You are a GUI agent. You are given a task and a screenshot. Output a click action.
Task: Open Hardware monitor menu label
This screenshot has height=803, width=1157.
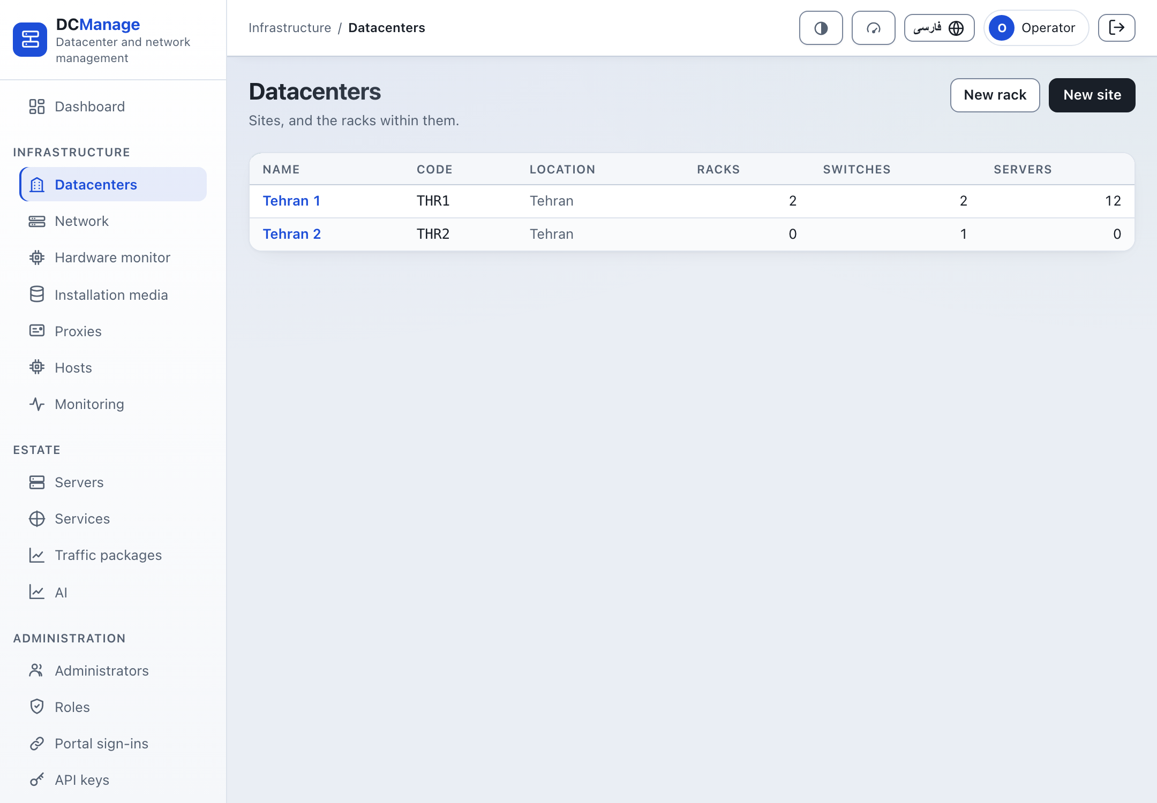112,257
